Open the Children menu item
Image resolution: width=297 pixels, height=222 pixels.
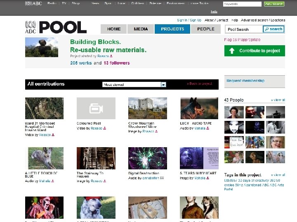(137, 3)
